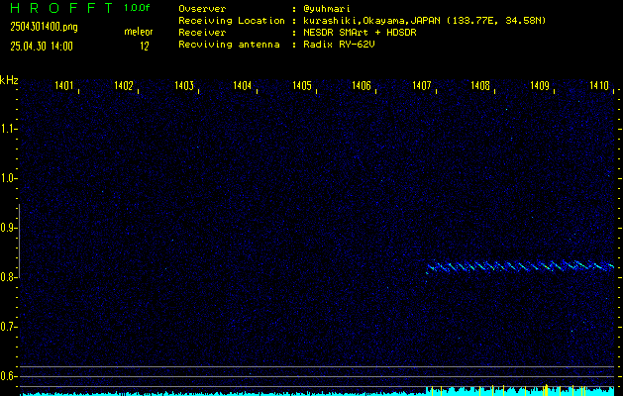Click the 1409 time marker
Viewport: 623px width, 396px height.
click(540, 85)
